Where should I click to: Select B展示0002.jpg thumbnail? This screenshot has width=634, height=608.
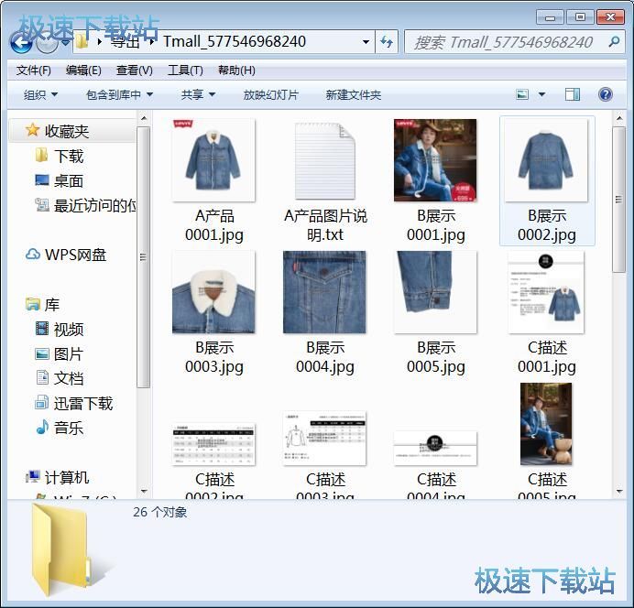point(546,160)
